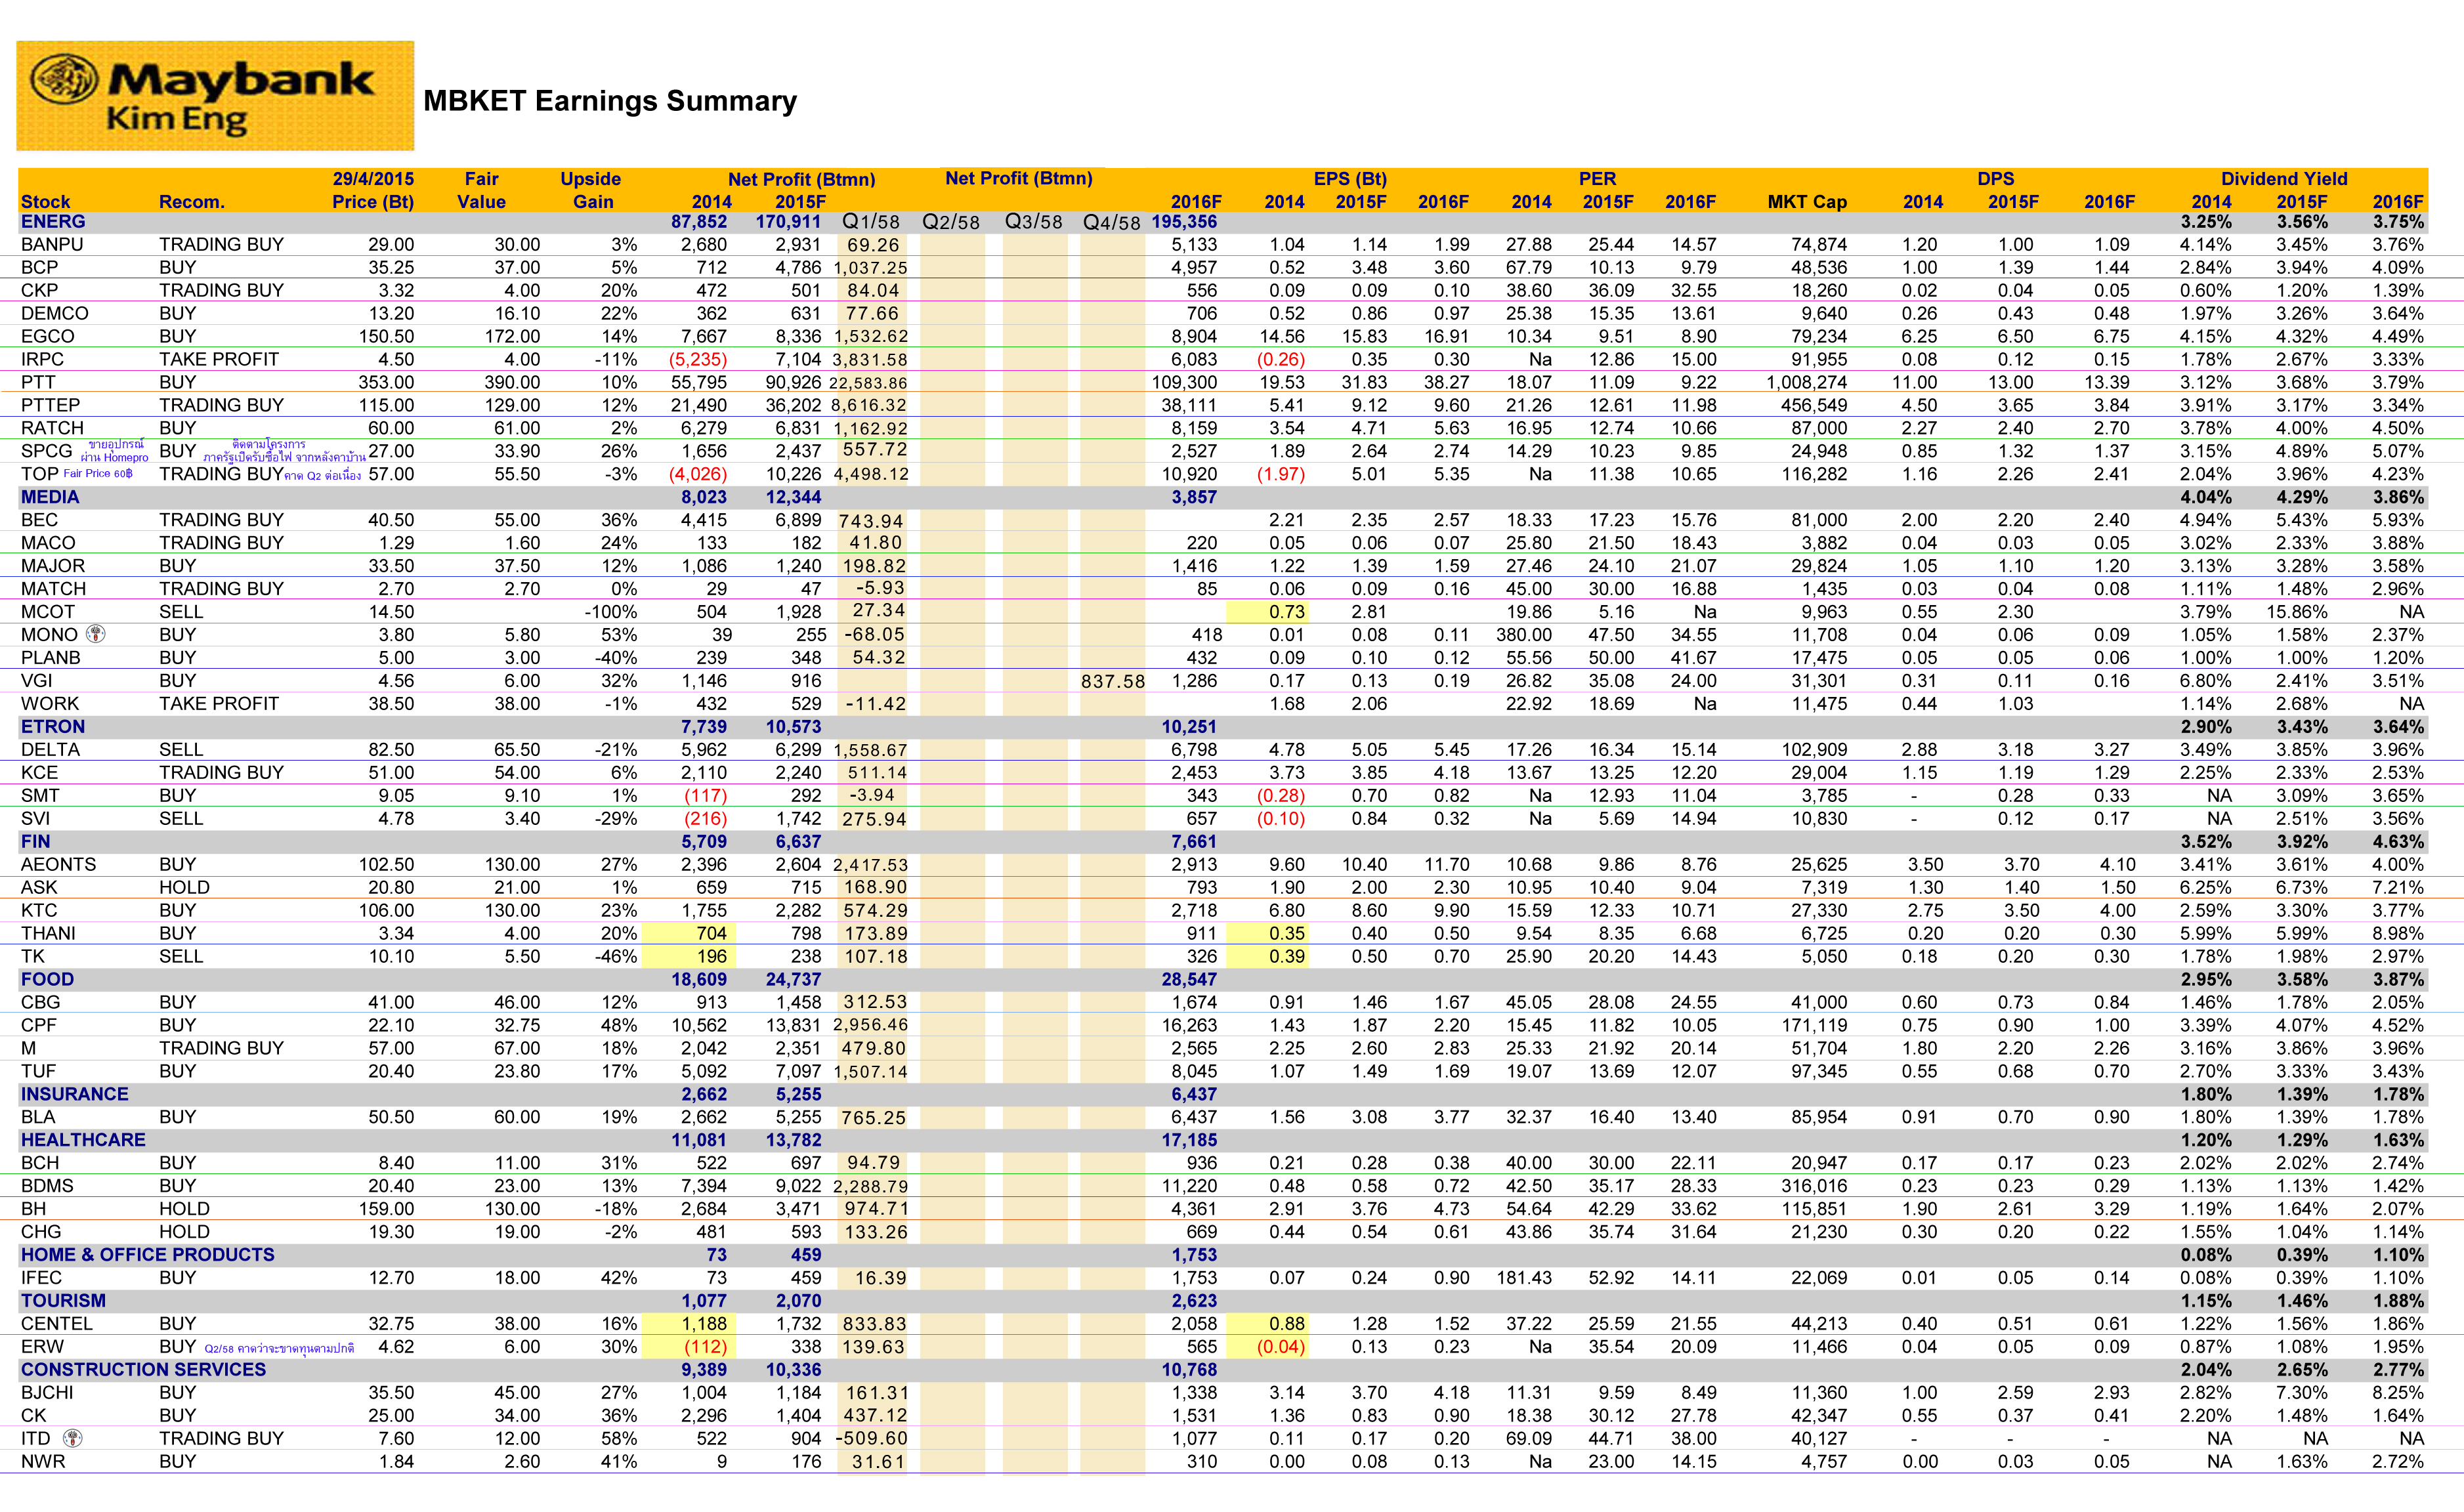Image resolution: width=2464 pixels, height=1512 pixels.
Task: Click yellow highlighted THANI 2014 profit cell 704
Action: 711,933
